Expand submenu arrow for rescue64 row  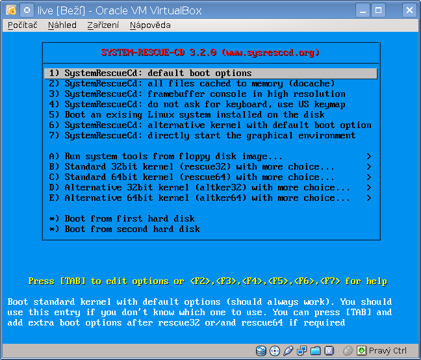(x=369, y=177)
